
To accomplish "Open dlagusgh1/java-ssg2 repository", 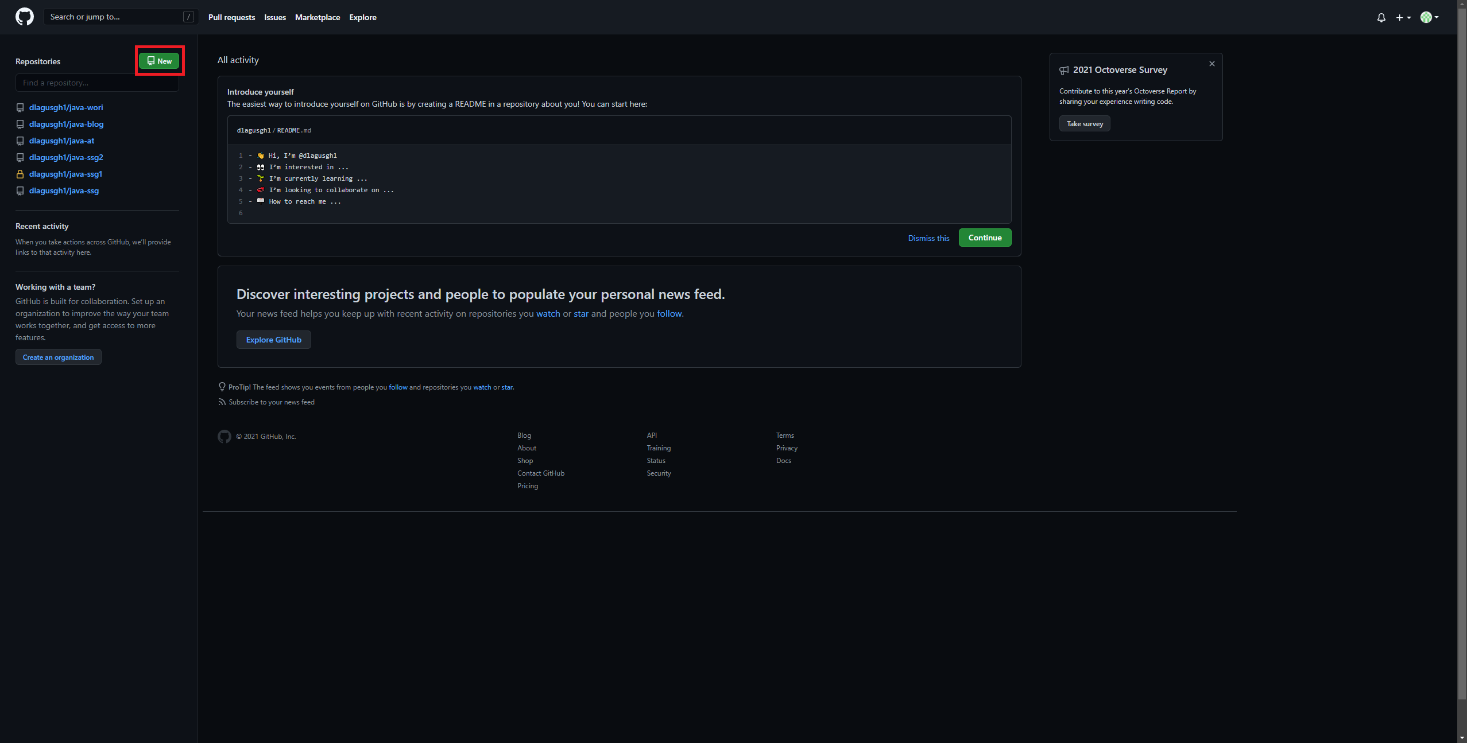I will (x=66, y=157).
